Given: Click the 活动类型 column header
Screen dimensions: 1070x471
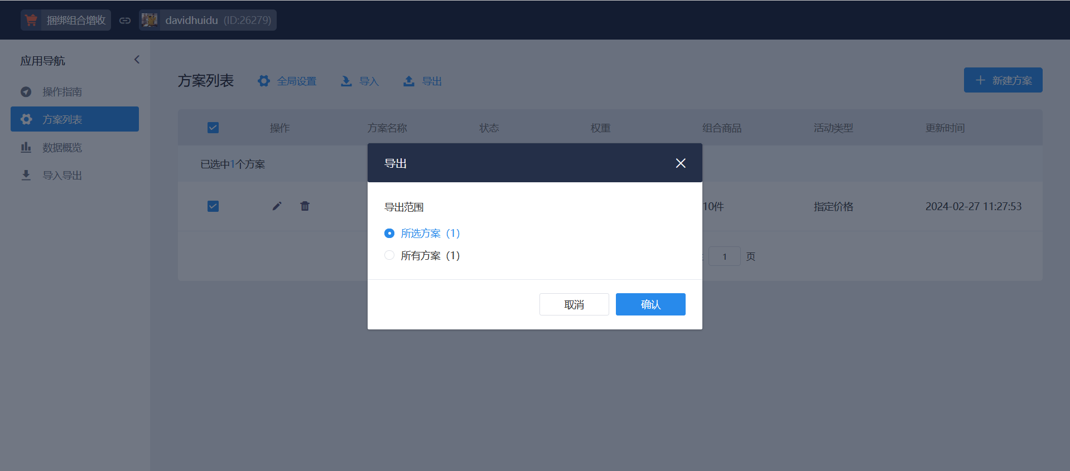Looking at the screenshot, I should [x=833, y=128].
